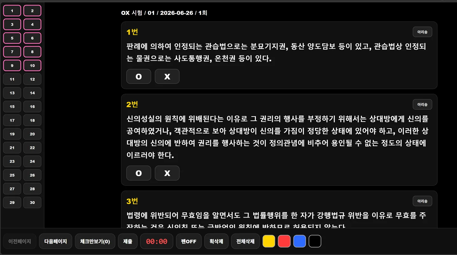Jump to question 22
This screenshot has height=255, width=457.
32,148
